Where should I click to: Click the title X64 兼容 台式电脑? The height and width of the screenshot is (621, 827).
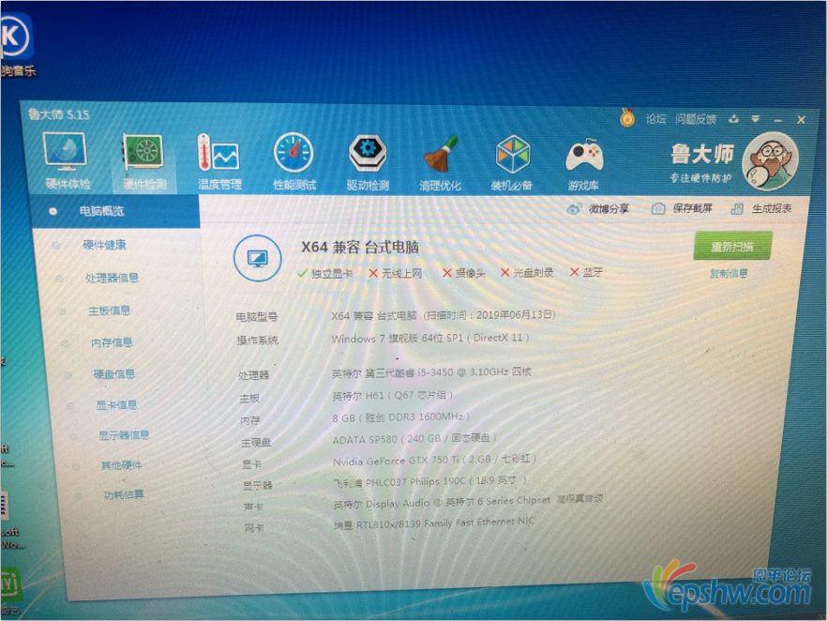360,247
